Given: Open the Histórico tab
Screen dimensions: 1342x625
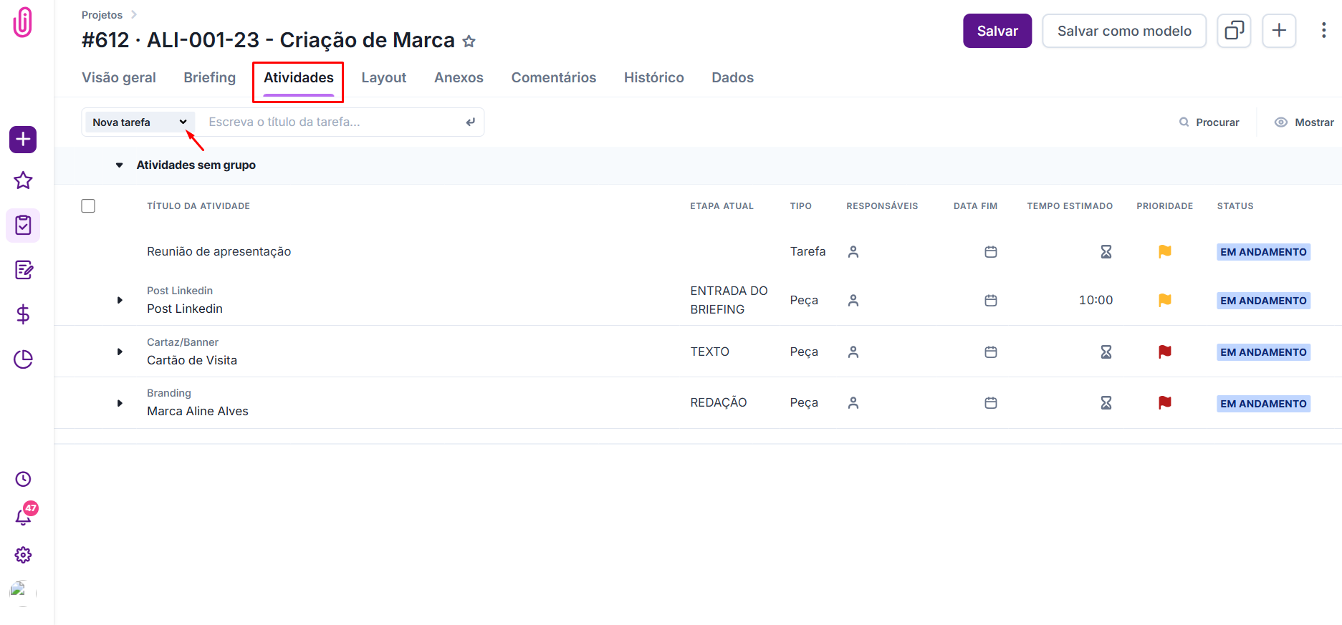Looking at the screenshot, I should pos(653,78).
